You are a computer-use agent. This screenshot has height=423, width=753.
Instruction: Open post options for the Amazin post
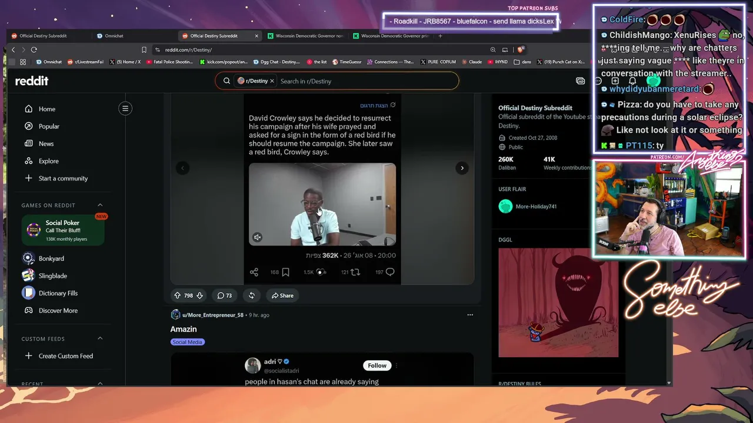(469, 315)
